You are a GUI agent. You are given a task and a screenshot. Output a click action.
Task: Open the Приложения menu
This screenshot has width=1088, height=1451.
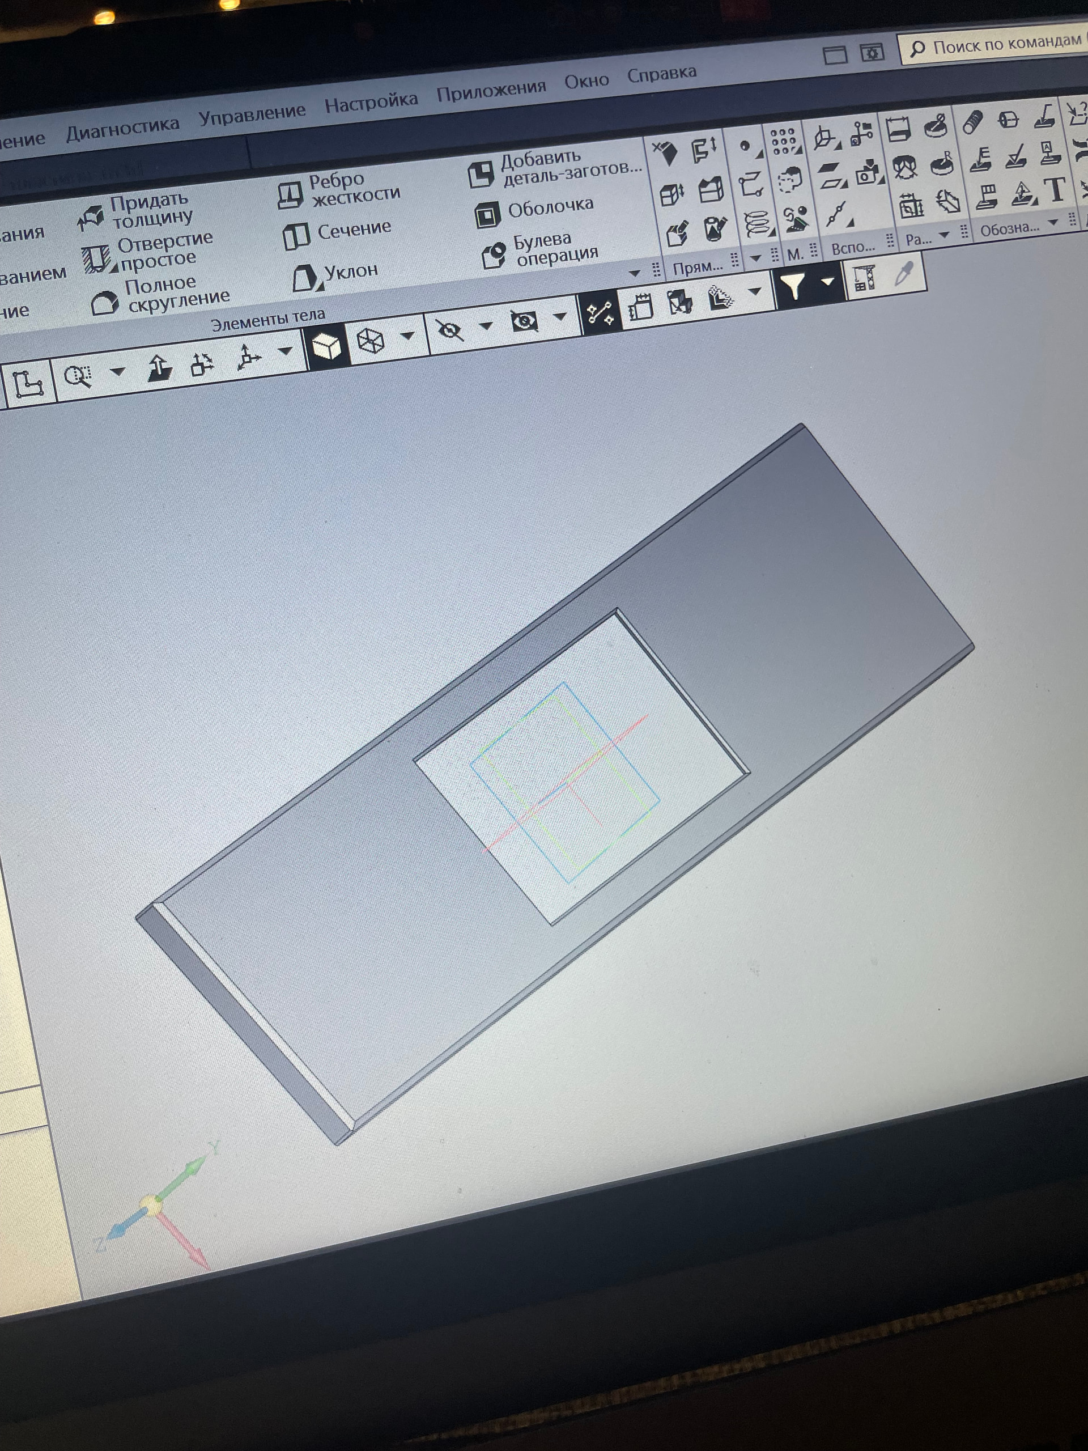coord(491,91)
